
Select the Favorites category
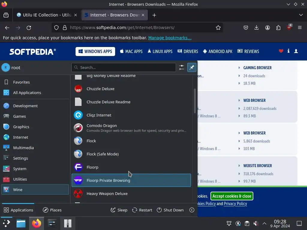[35, 82]
